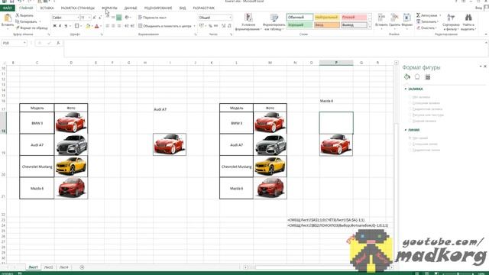Viewport: 489px width, 275px height.
Task: Select Pattern fill (Узорная заливка) radio button
Action: [x=410, y=121]
